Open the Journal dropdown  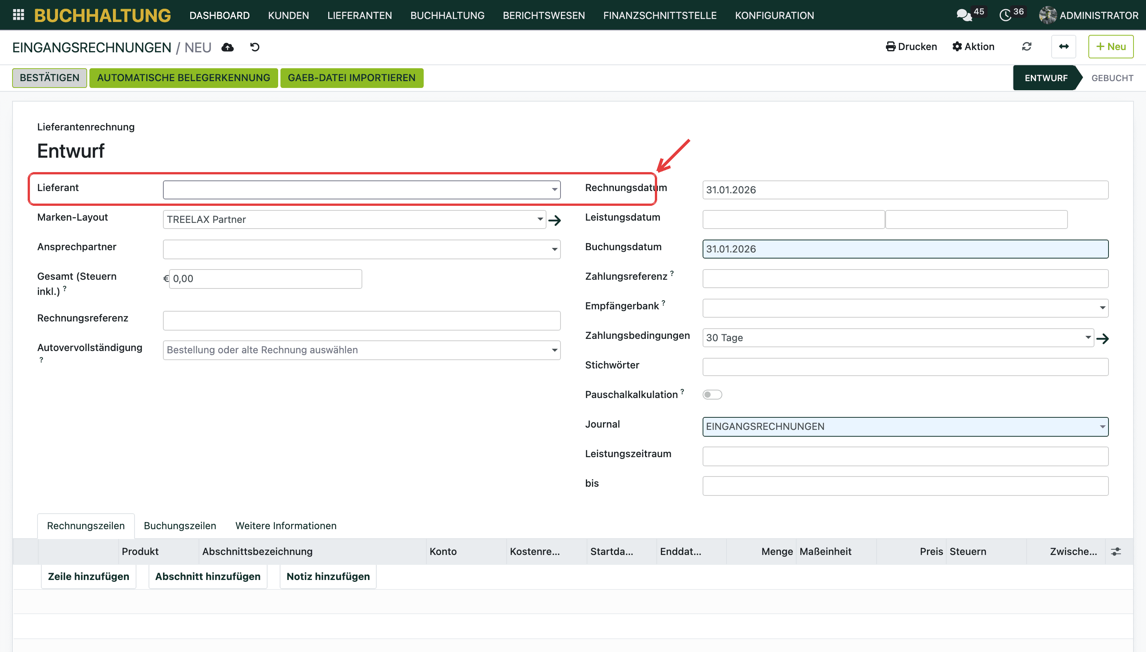pyautogui.click(x=1102, y=427)
